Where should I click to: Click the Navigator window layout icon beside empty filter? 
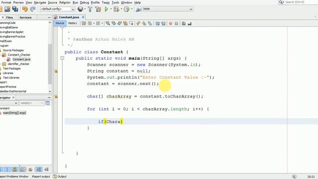click(x=48, y=103)
